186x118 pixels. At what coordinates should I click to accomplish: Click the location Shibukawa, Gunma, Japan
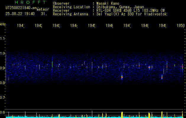click(120, 7)
